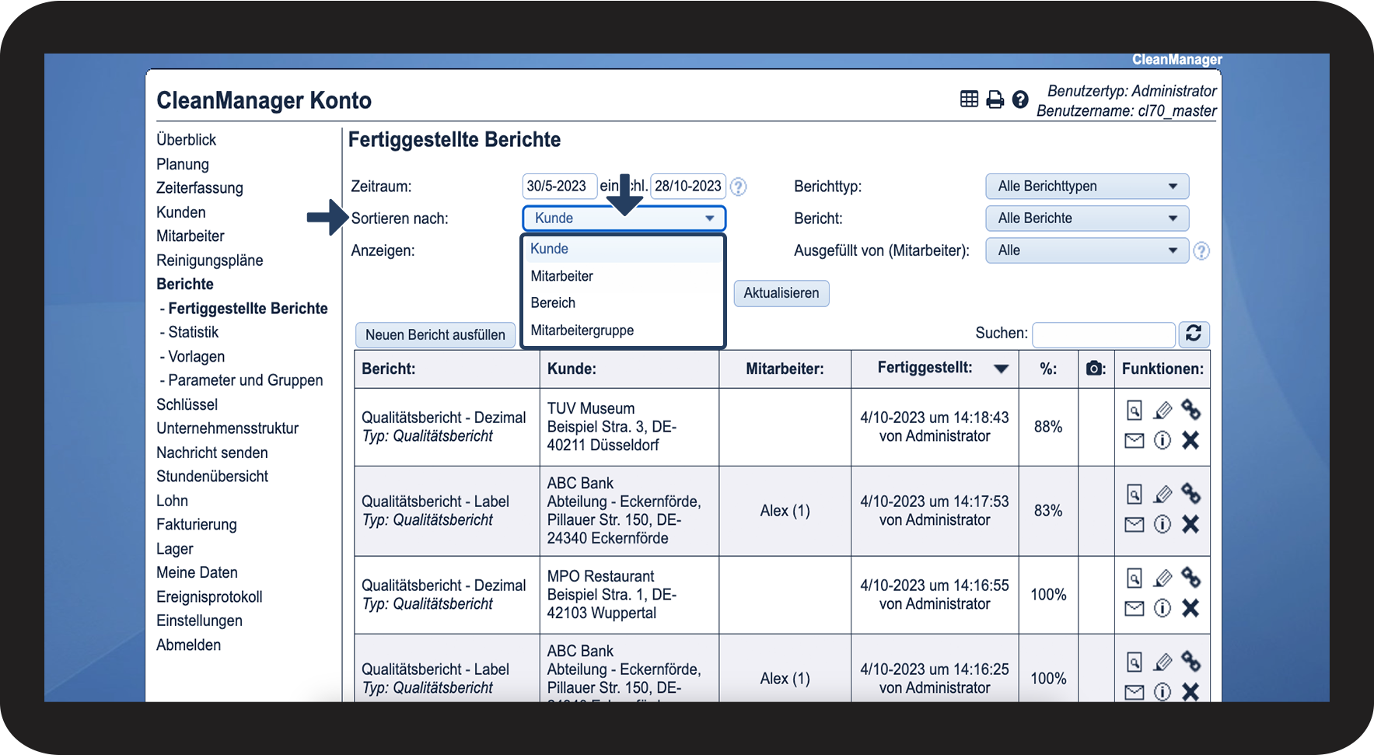Click start date field 30/5-2023
Viewport: 1374px width, 755px height.
[x=560, y=187]
